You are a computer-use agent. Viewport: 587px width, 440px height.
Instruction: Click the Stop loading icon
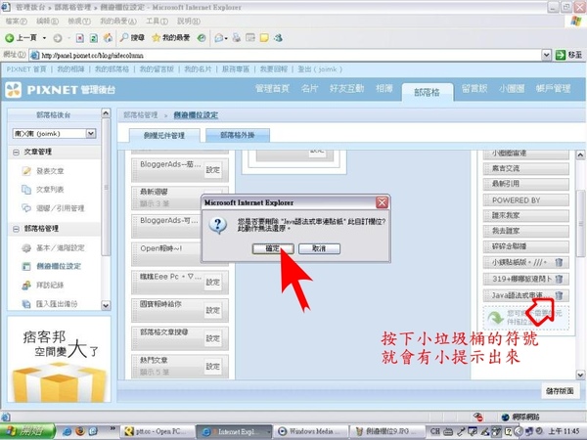tap(80, 38)
